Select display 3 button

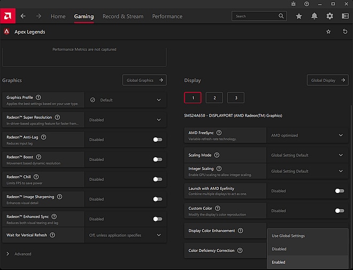pos(236,98)
